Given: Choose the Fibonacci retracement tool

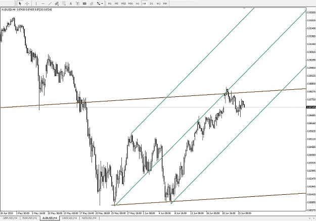Looking at the screenshot, I should tap(64, 4).
